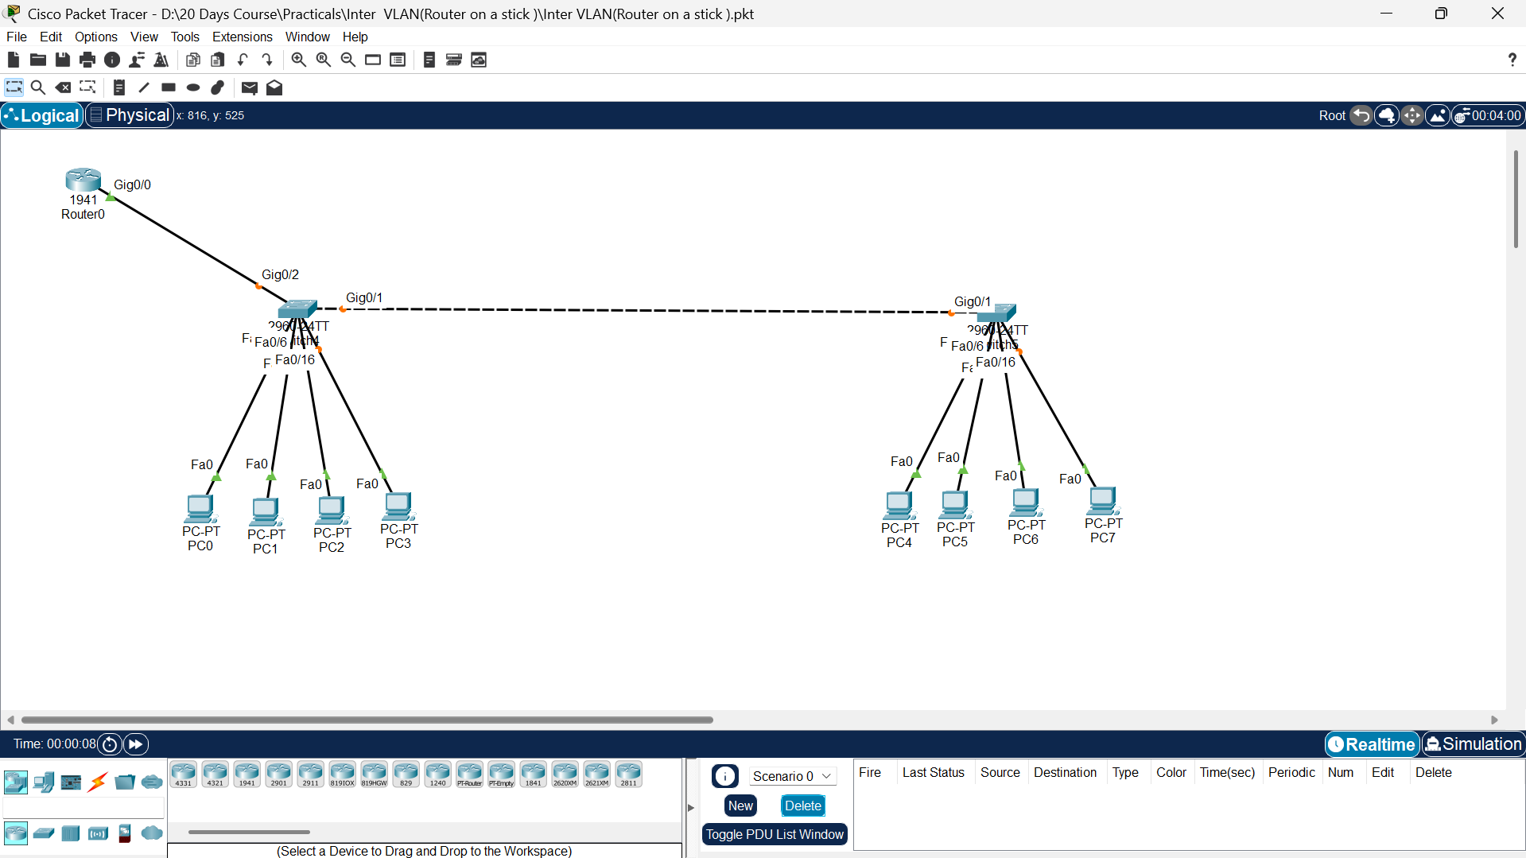Click the Toggle PDU List Window button

pyautogui.click(x=774, y=834)
